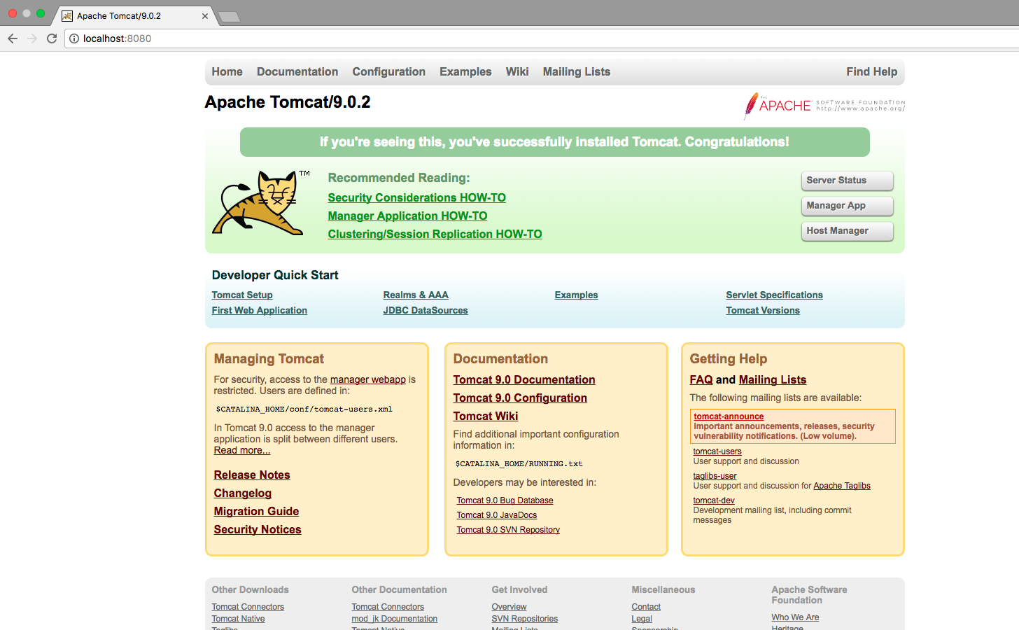Open Security Considerations HOW-TO link
The image size is (1019, 630).
coord(417,198)
